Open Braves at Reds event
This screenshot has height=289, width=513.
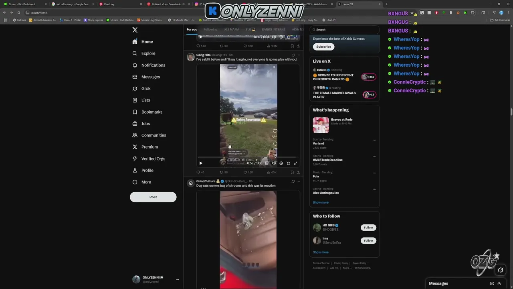[x=344, y=125]
